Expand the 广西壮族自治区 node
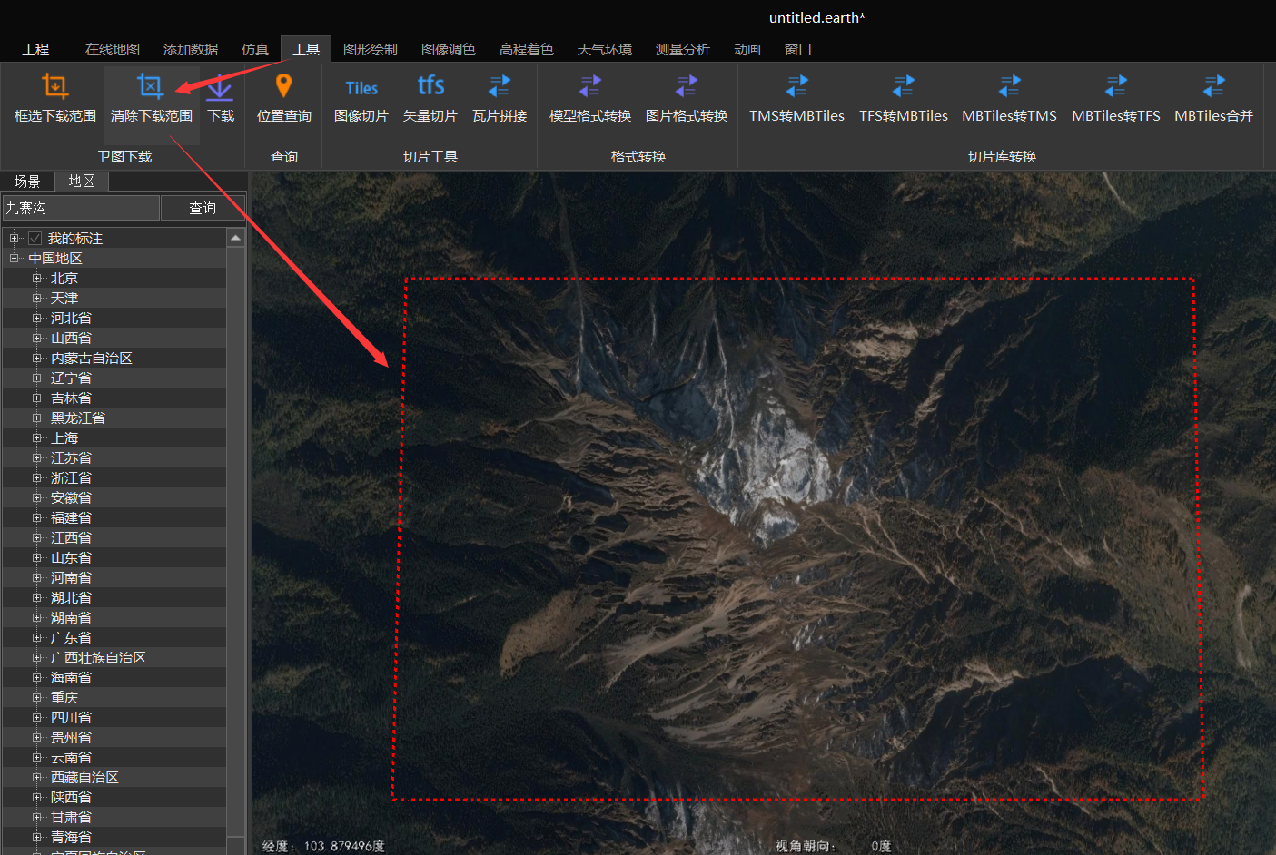Viewport: 1276px width, 855px height. point(37,658)
